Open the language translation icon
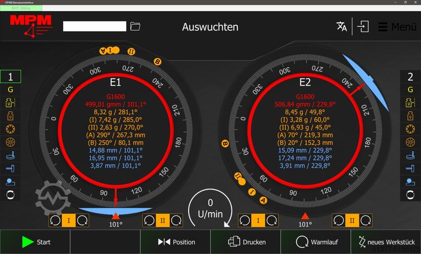 tap(342, 27)
